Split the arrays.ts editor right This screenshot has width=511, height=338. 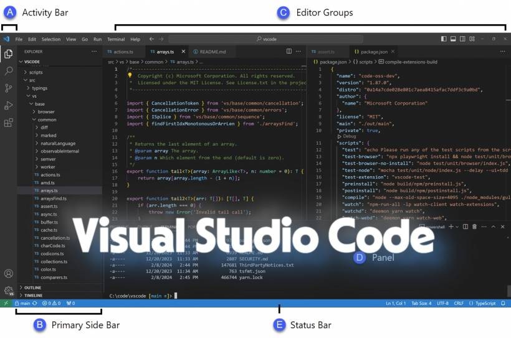(x=289, y=52)
